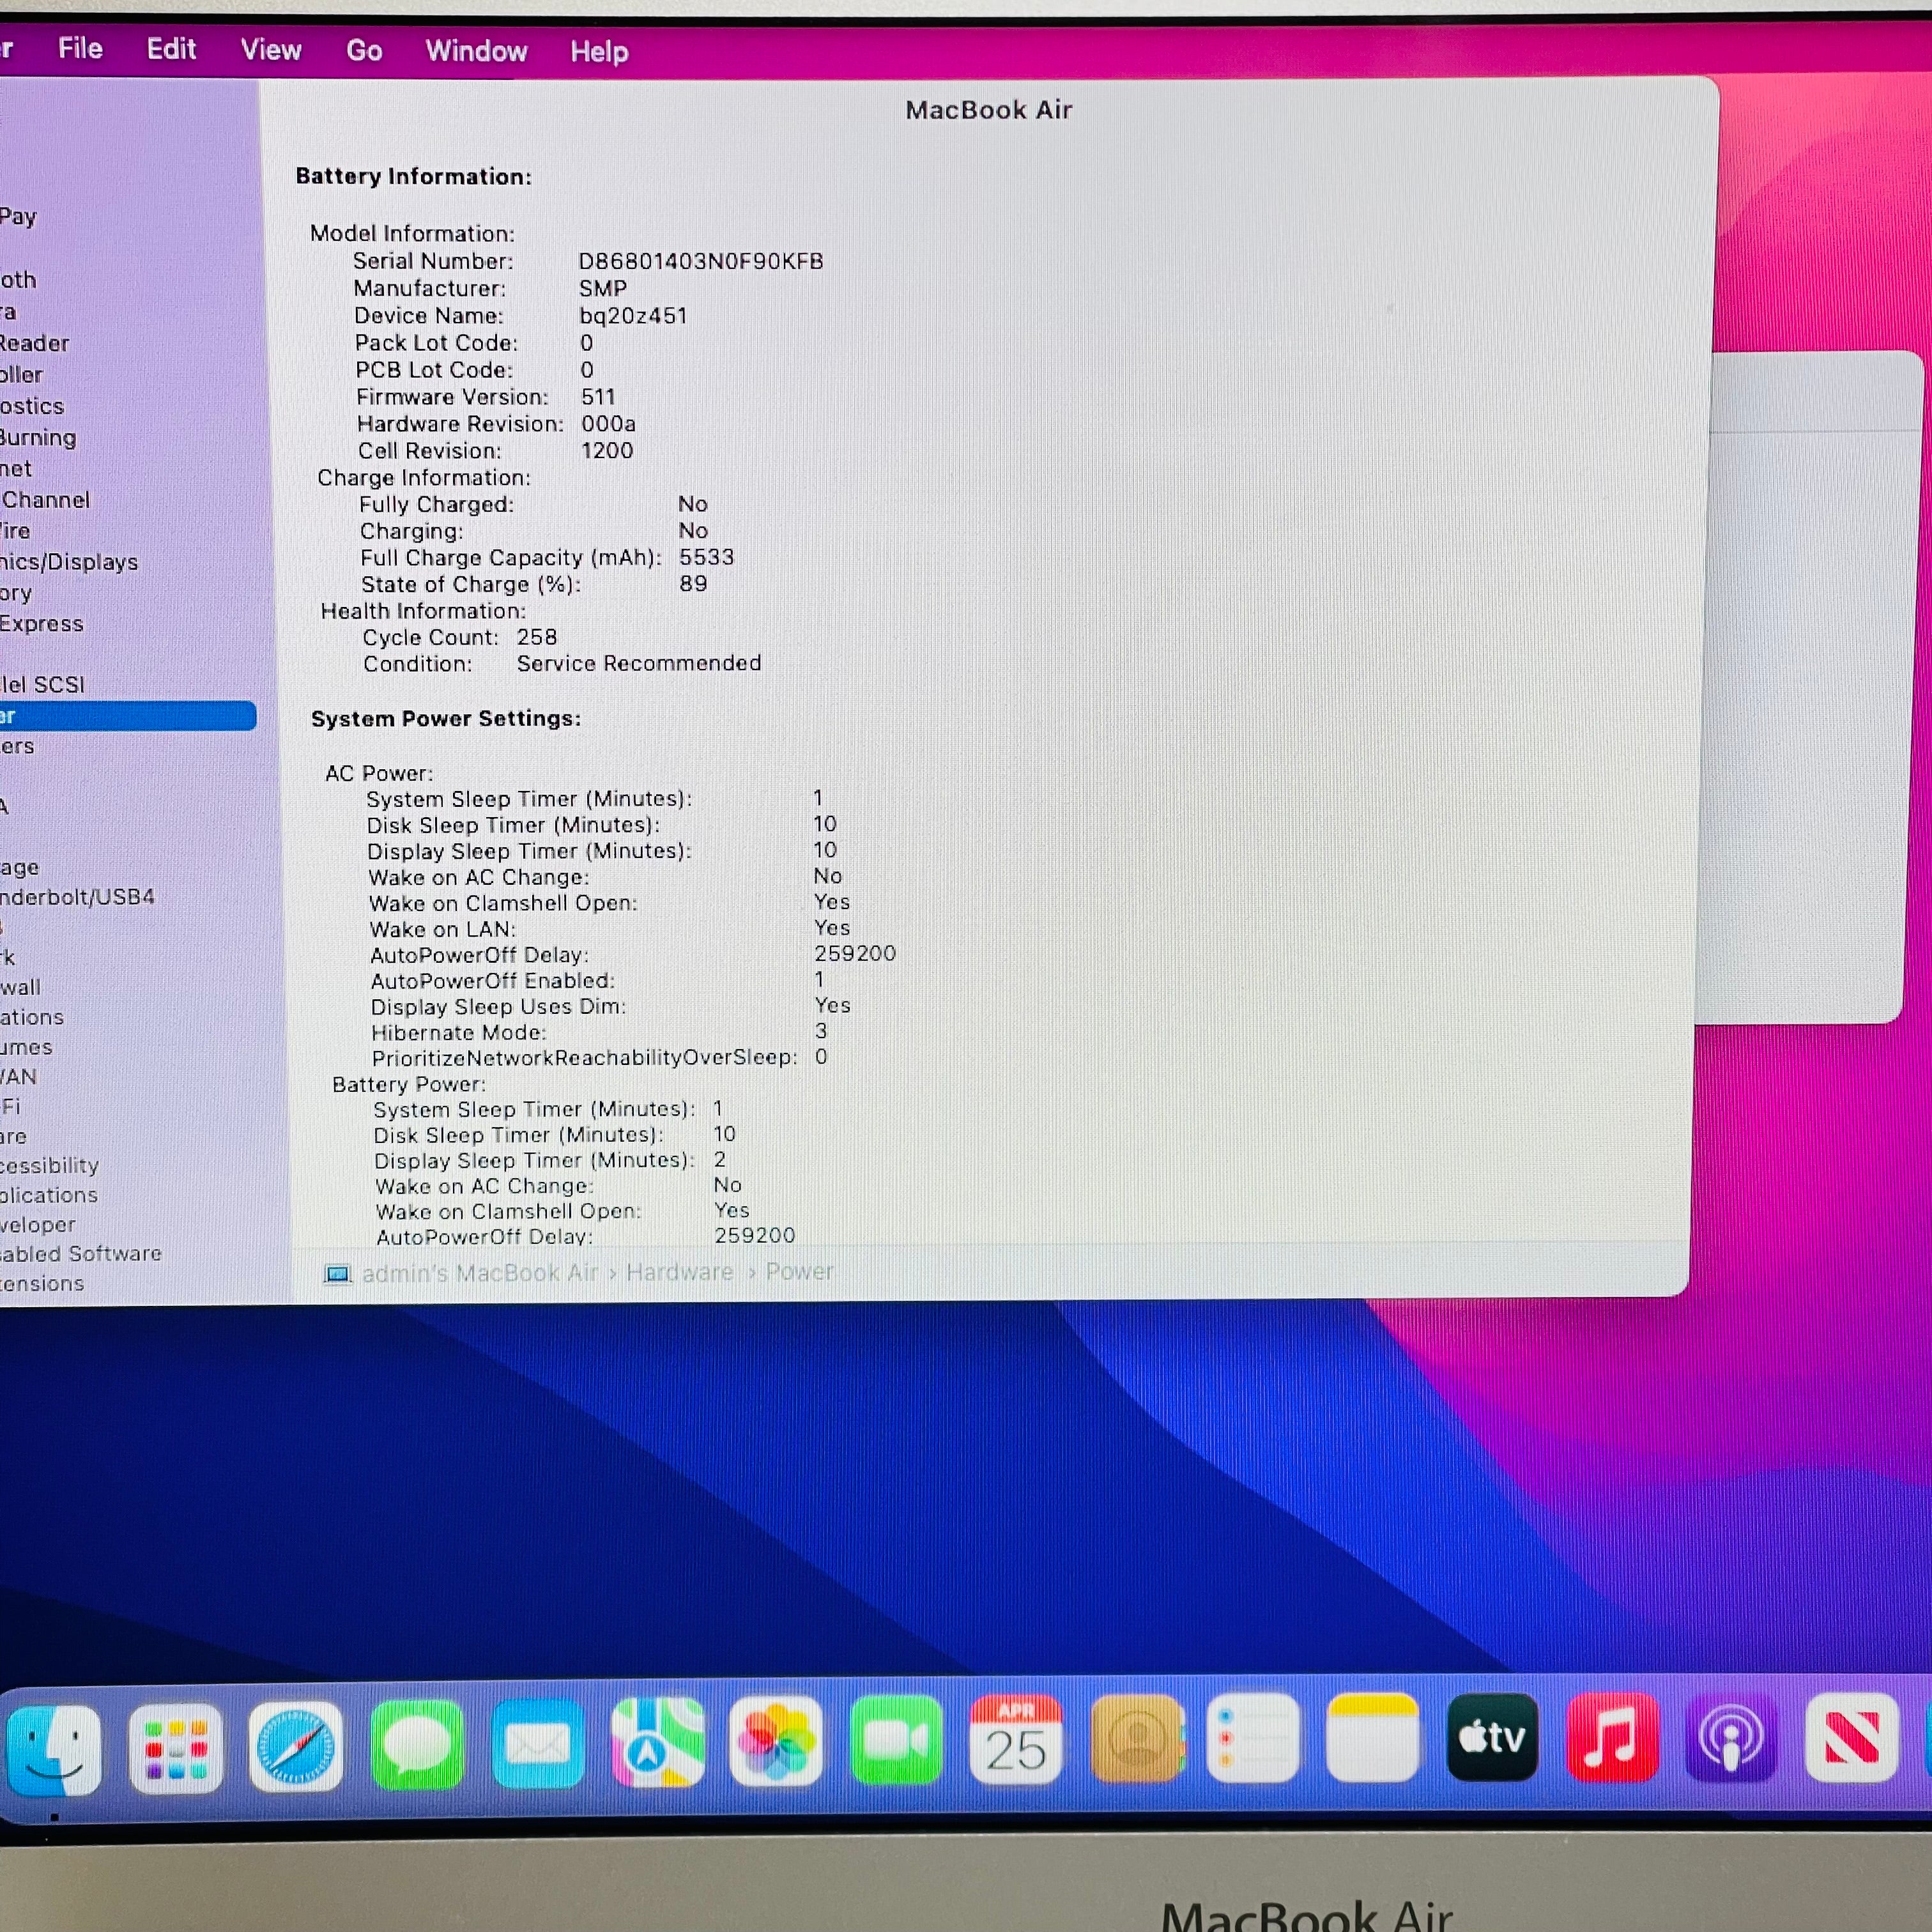Launch Safari from the Dock
This screenshot has height=1932, width=1932.
click(x=295, y=1748)
